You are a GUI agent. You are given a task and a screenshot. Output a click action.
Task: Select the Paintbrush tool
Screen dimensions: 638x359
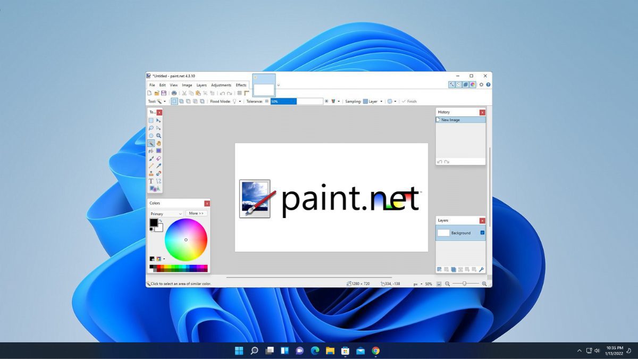[x=151, y=158]
